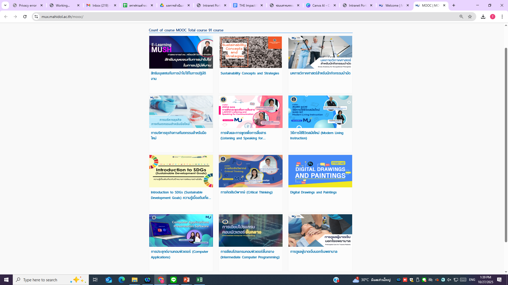Bookmark this page with star icon
Screen dimensions: 508x285
470,17
